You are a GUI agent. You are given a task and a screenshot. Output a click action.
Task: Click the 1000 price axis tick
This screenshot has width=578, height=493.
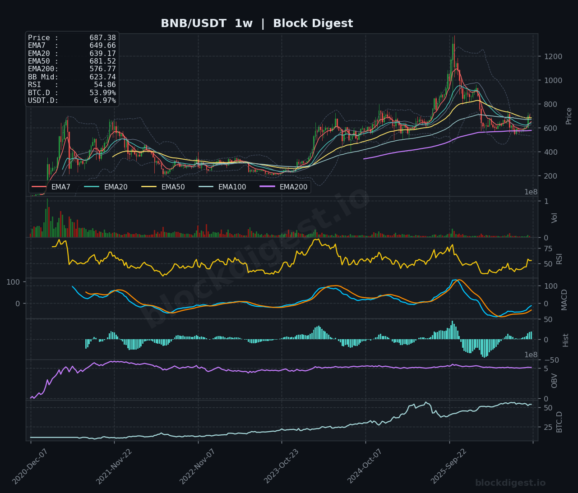tap(553, 80)
